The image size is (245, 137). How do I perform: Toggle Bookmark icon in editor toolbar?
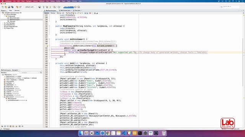[x=82, y=13]
